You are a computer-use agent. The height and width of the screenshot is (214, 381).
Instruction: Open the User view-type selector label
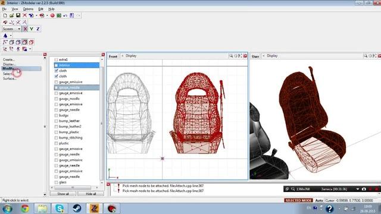(x=255, y=56)
